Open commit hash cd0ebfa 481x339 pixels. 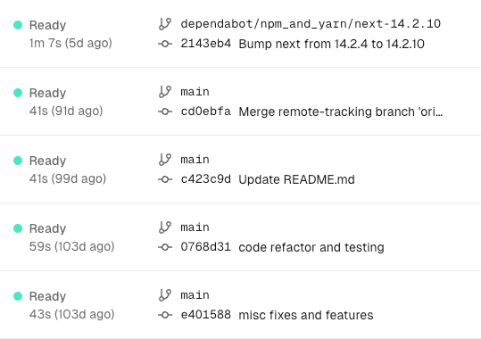click(205, 112)
